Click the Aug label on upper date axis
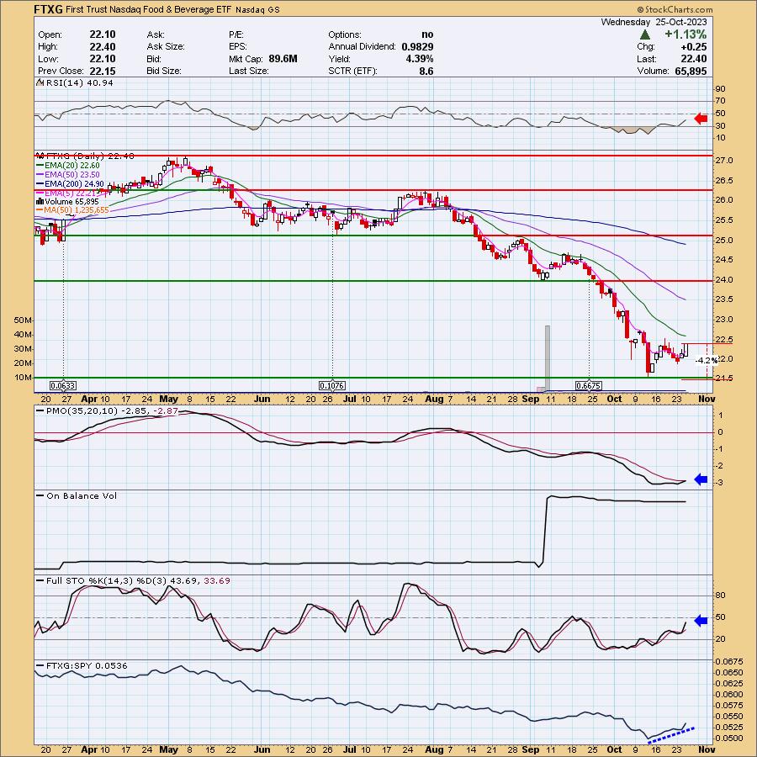The width and height of the screenshot is (757, 757). 435,400
